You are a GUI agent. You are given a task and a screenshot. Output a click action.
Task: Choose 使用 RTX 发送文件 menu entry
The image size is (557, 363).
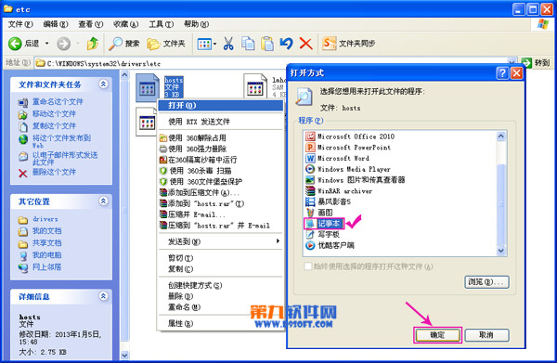pyautogui.click(x=220, y=122)
